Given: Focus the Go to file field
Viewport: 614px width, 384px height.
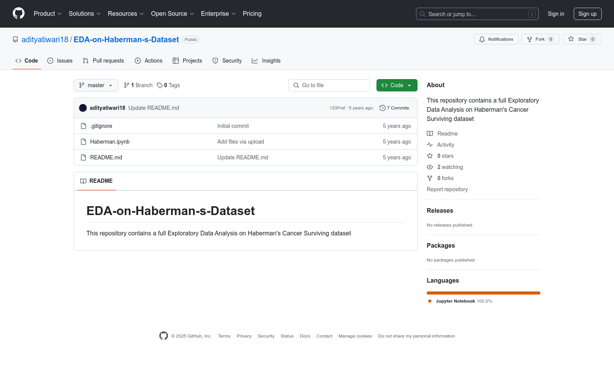Looking at the screenshot, I should (x=329, y=85).
